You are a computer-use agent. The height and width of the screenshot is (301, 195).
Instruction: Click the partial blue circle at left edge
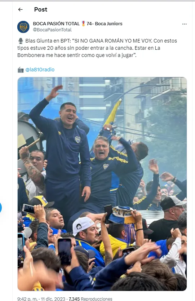[1, 208]
